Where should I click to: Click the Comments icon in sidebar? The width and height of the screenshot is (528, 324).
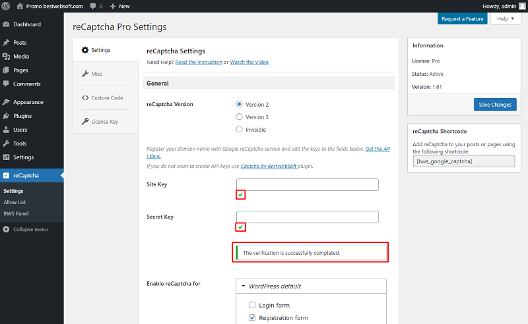(x=6, y=84)
